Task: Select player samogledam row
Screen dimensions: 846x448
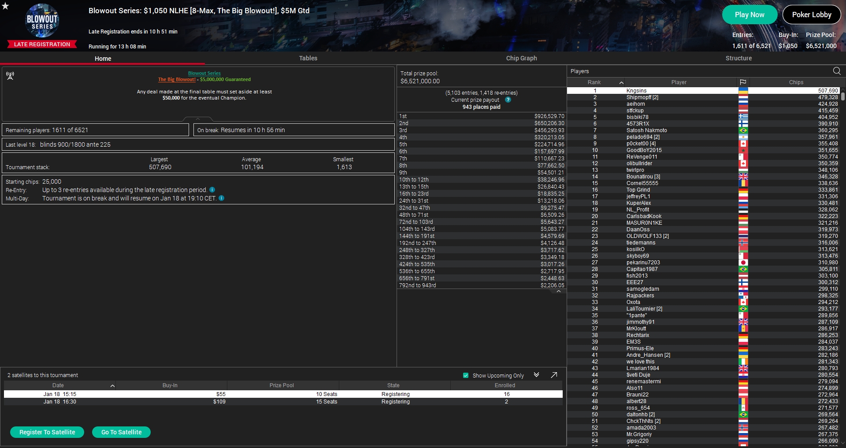Action: point(703,289)
